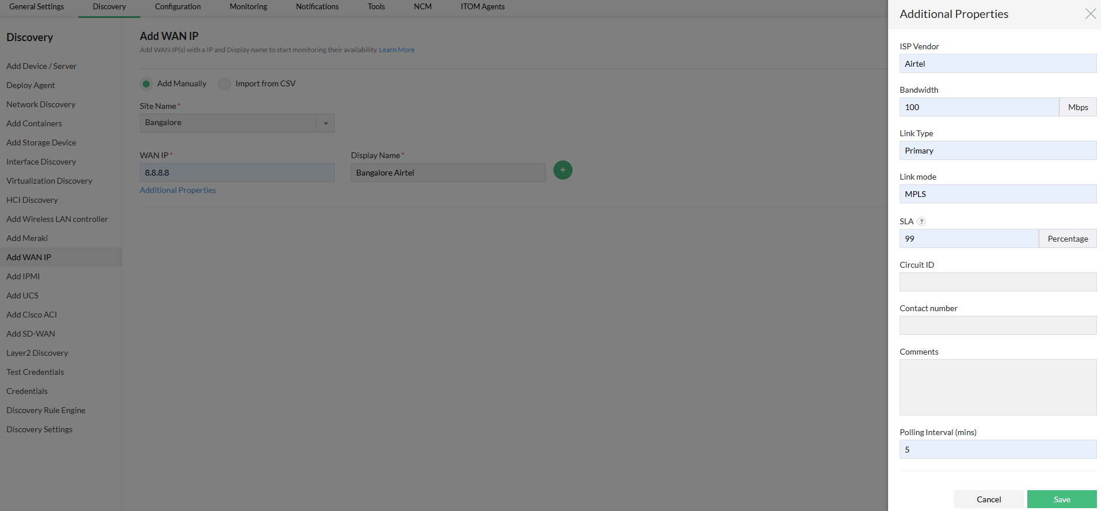Click the Bandwidth value field
The image size is (1101, 511).
[979, 107]
